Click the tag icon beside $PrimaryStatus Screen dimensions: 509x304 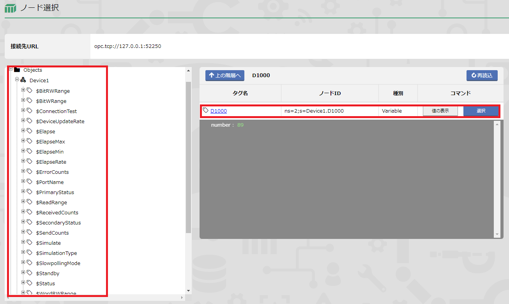[x=29, y=191]
